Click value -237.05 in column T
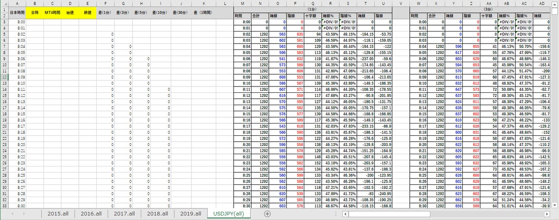Image resolution: width=559 pixels, height=220 pixels. pos(366,59)
